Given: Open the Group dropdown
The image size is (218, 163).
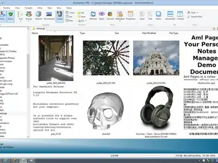Looking at the screenshot, I should (x=29, y=17).
